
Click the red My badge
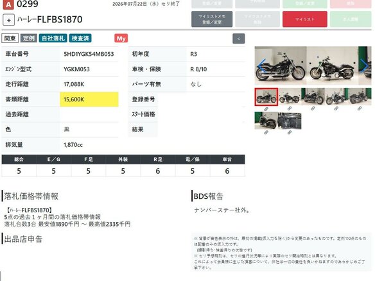pyautogui.click(x=121, y=38)
